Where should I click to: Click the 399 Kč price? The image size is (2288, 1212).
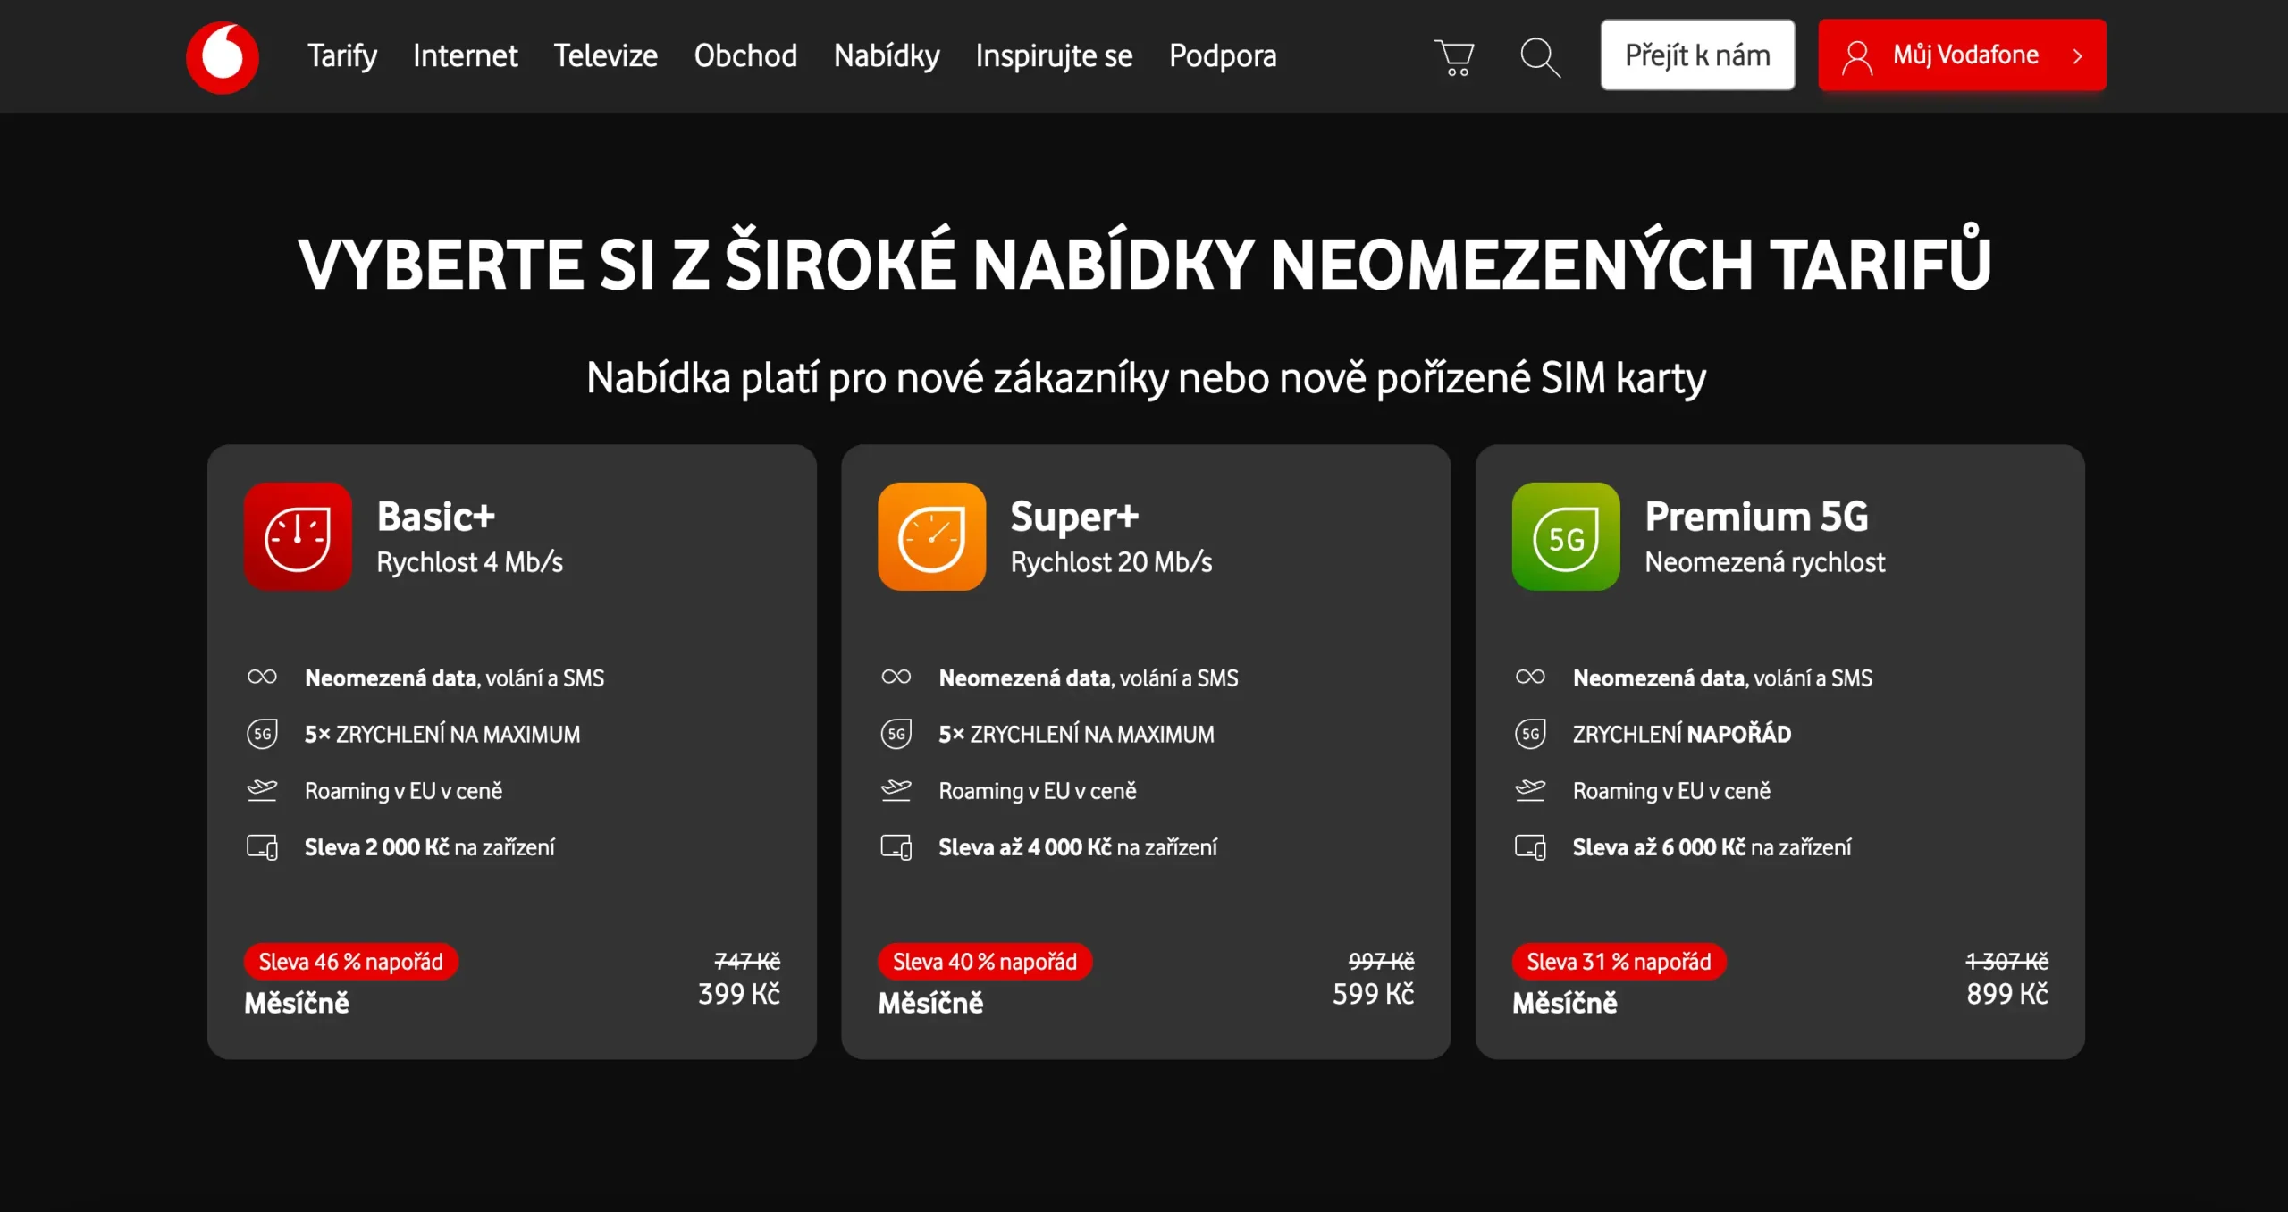pyautogui.click(x=739, y=994)
